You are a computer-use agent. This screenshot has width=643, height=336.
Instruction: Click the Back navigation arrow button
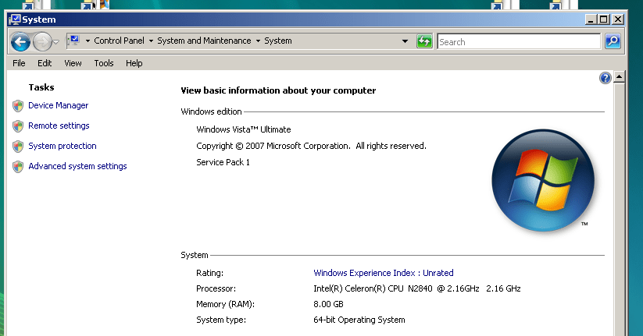click(20, 41)
